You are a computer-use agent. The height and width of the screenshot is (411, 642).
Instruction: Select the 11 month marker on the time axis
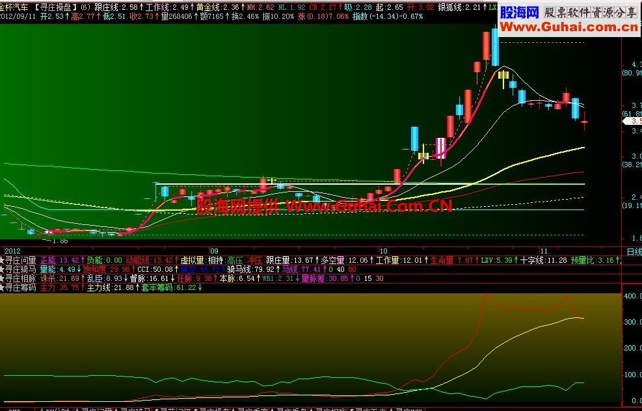542,250
